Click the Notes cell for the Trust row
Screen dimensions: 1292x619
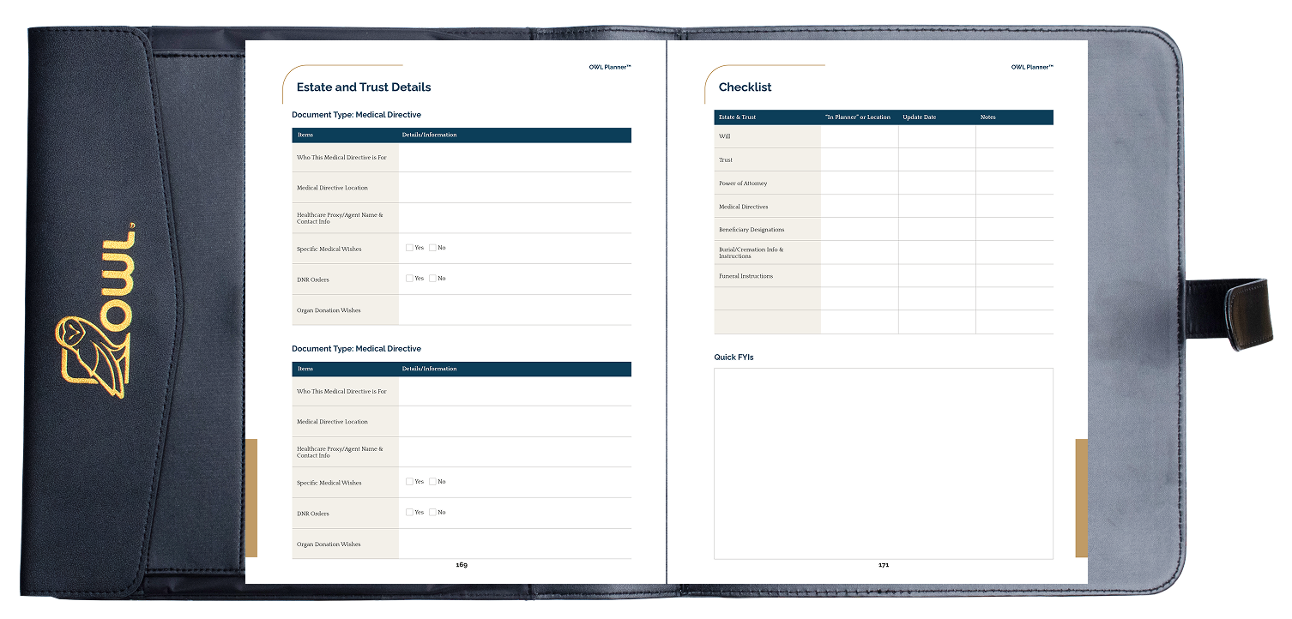(1014, 159)
